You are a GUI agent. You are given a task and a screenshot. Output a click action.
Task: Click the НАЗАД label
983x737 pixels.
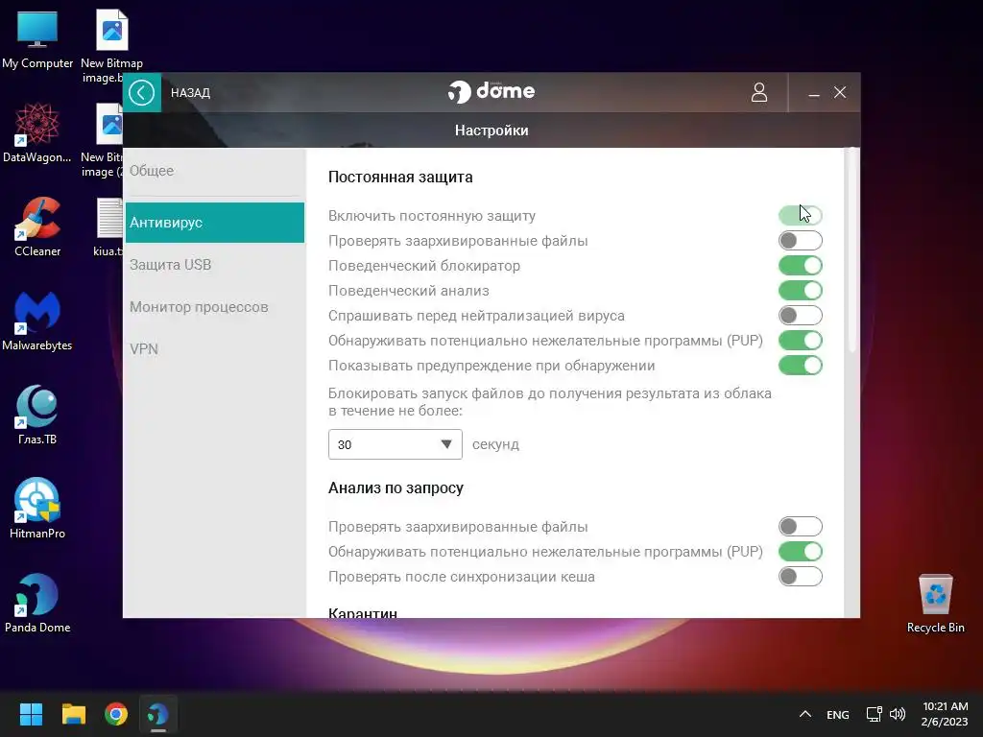191,93
